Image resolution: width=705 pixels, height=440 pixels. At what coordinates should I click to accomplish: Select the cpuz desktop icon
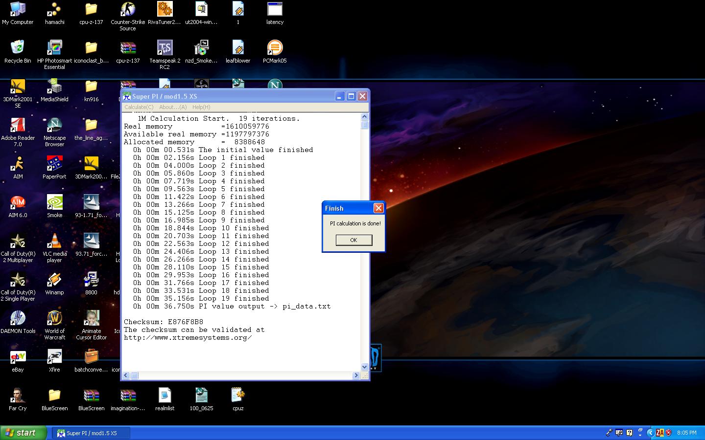[238, 399]
